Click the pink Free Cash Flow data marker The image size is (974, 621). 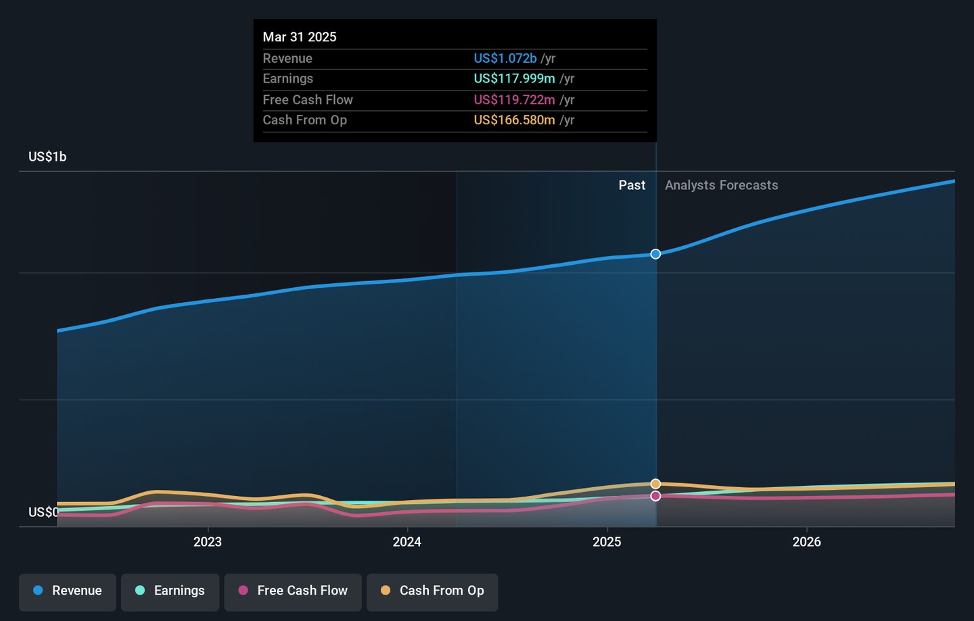[655, 496]
